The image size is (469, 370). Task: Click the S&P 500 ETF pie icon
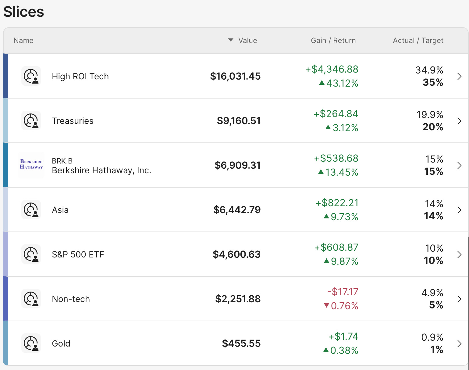pos(31,254)
